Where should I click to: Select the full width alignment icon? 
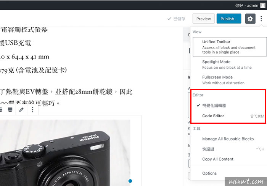(x=10, y=110)
